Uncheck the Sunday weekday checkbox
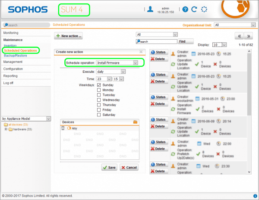This screenshot has height=200, width=259. pyautogui.click(x=99, y=85)
